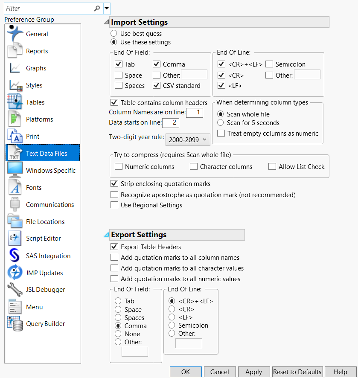The image size is (358, 378).
Task: Open the Text Data Files category
Action: tap(43, 153)
